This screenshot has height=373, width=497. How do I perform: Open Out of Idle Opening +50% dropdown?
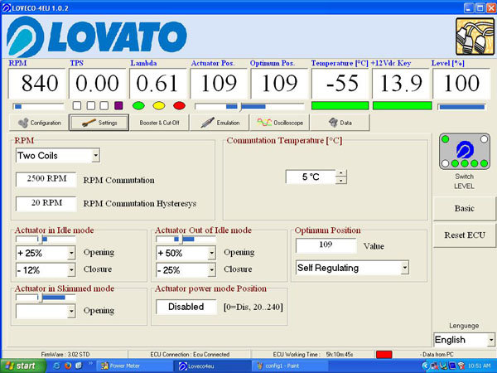tap(211, 253)
